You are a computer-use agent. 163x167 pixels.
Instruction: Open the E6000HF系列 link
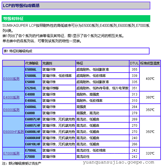click(x=13, y=132)
